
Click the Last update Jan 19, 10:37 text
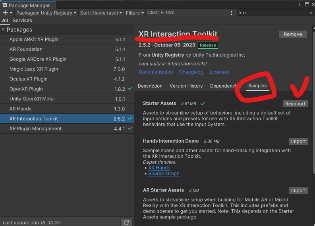[31, 222]
